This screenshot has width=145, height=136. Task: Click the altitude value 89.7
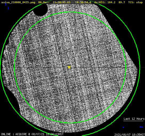coord(122,2)
